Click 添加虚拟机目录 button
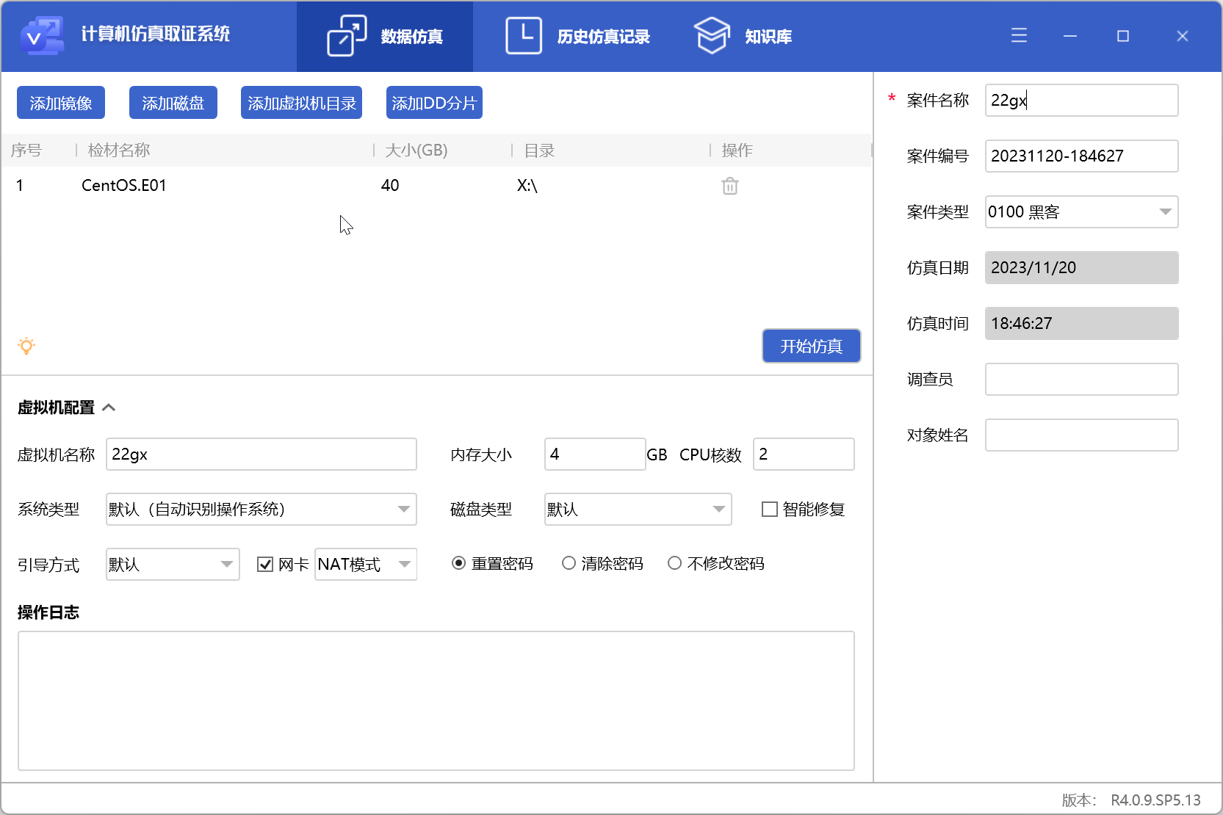This screenshot has width=1223, height=815. coord(301,103)
